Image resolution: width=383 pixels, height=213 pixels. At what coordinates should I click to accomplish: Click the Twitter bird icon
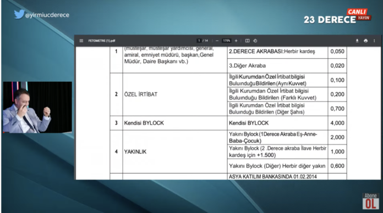(19, 14)
